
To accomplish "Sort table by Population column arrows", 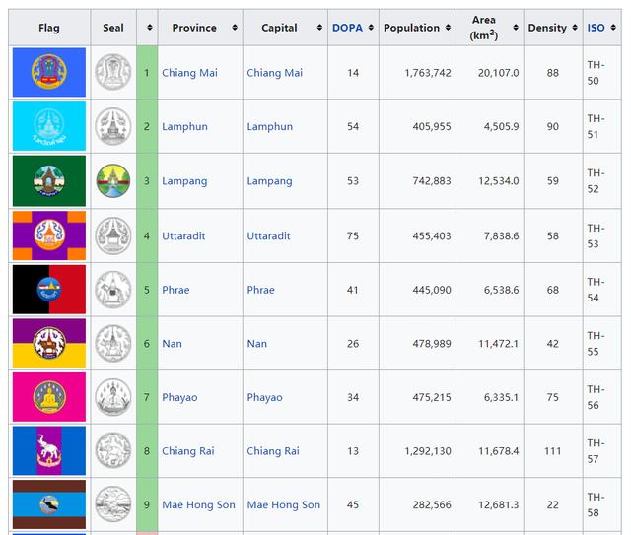I will pos(448,28).
